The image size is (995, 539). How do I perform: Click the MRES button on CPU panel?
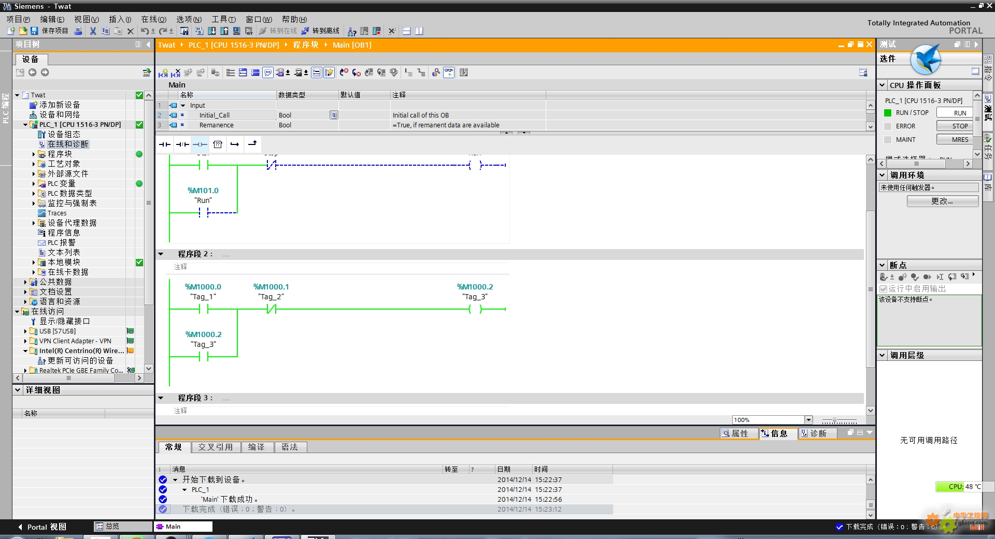[x=955, y=140]
